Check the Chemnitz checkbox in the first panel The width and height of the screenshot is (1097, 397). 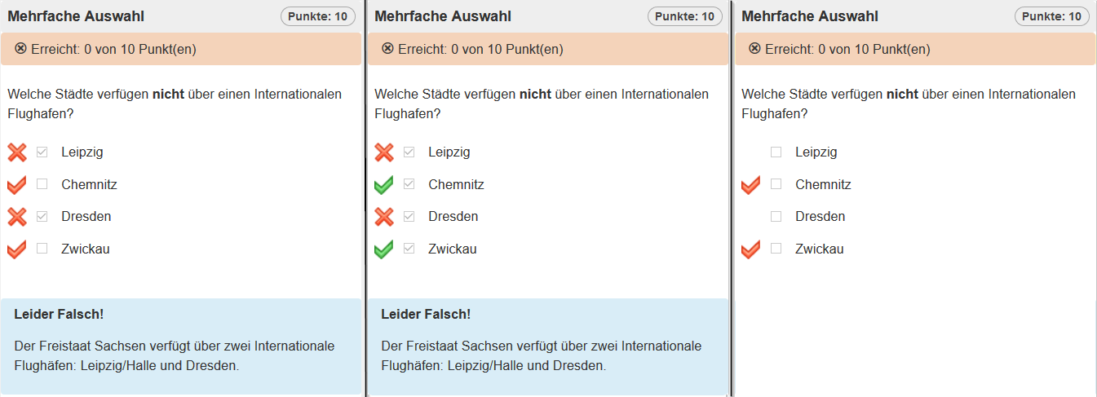point(42,185)
